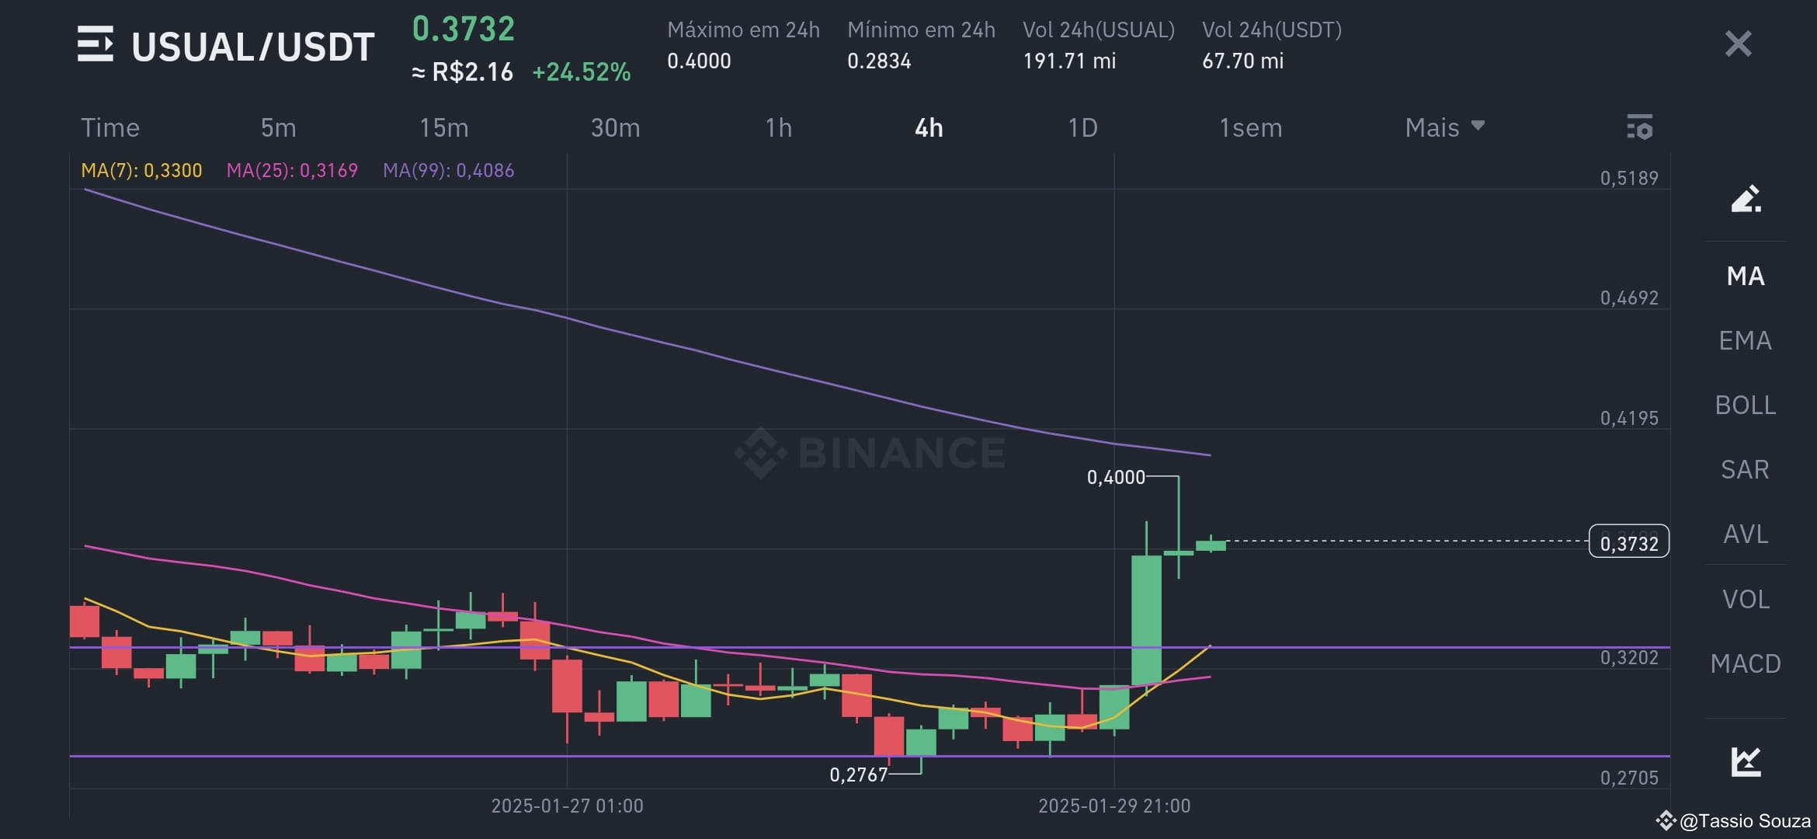Click the Vol 24h(USUAL) value 191.71 mi

(x=1069, y=61)
